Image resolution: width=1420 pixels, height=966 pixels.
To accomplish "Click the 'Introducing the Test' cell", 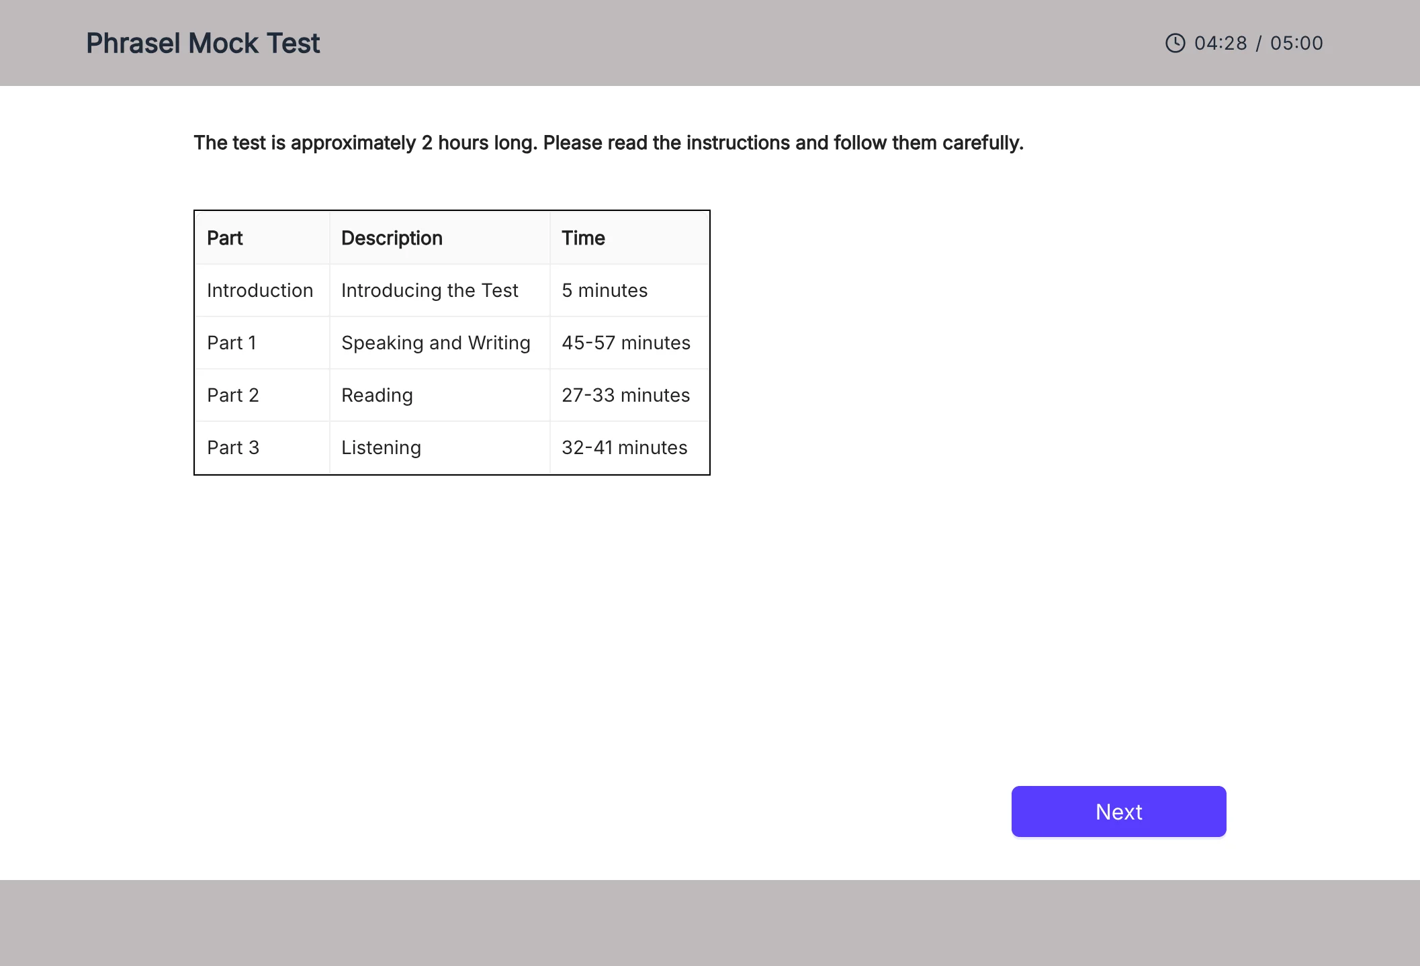I will (x=440, y=290).
